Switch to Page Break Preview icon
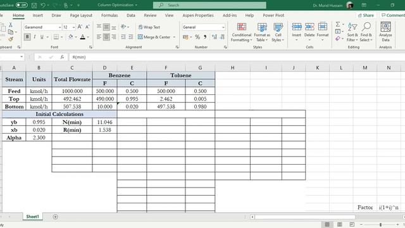This screenshot has width=405, height=228. (x=352, y=224)
